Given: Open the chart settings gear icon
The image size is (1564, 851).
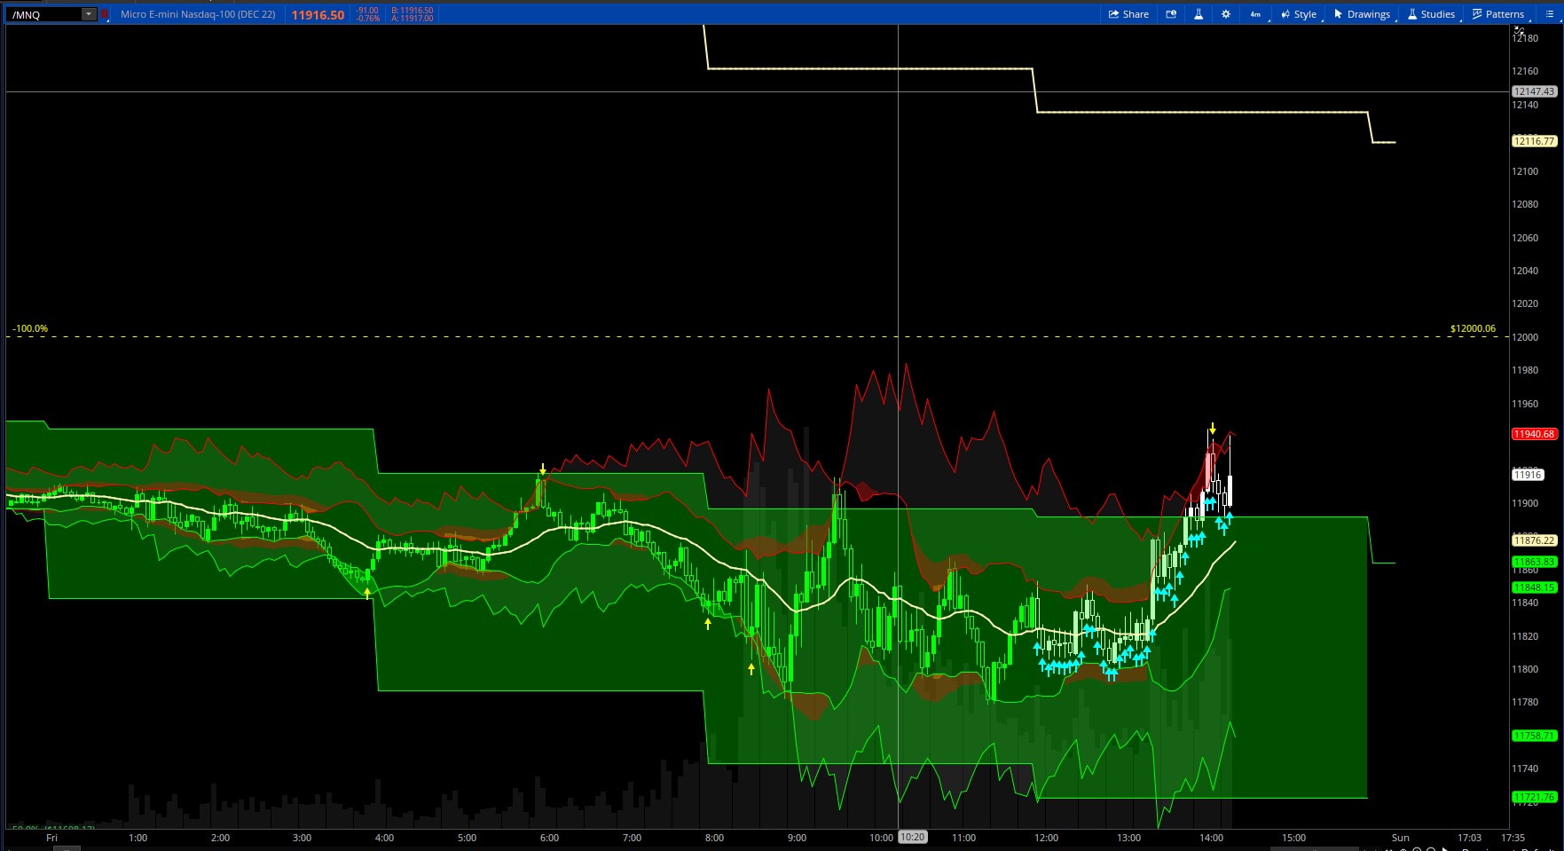Looking at the screenshot, I should point(1225,13).
